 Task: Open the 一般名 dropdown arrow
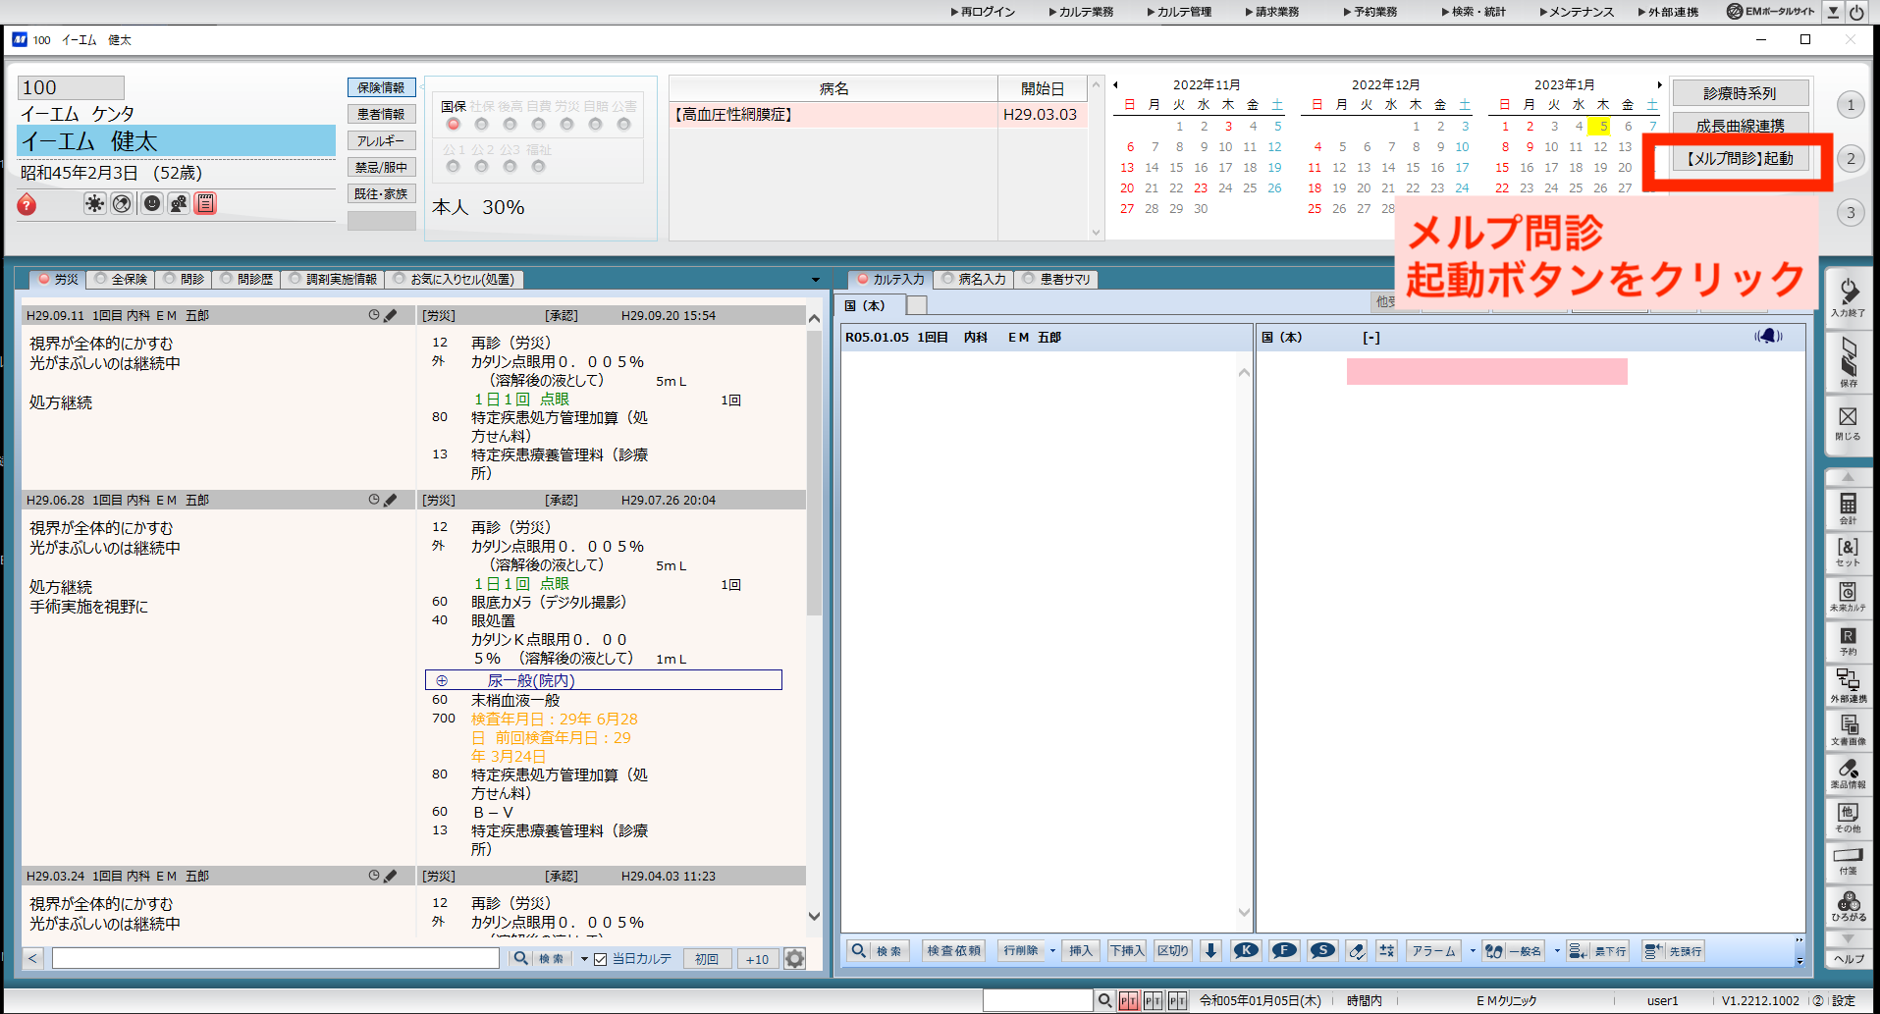point(1558,950)
